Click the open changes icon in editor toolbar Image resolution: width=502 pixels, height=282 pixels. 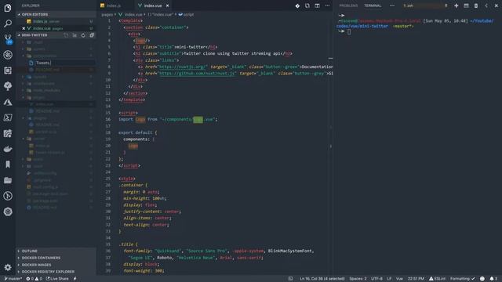307,5
